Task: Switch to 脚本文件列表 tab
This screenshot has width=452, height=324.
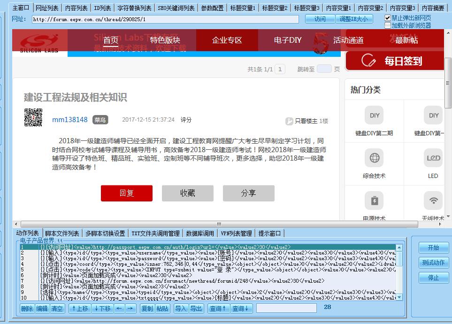Action: pyautogui.click(x=62, y=233)
